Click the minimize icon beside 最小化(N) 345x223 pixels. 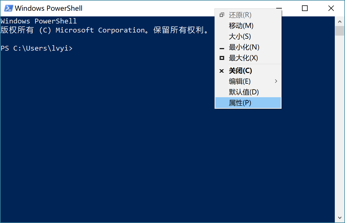[222, 49]
